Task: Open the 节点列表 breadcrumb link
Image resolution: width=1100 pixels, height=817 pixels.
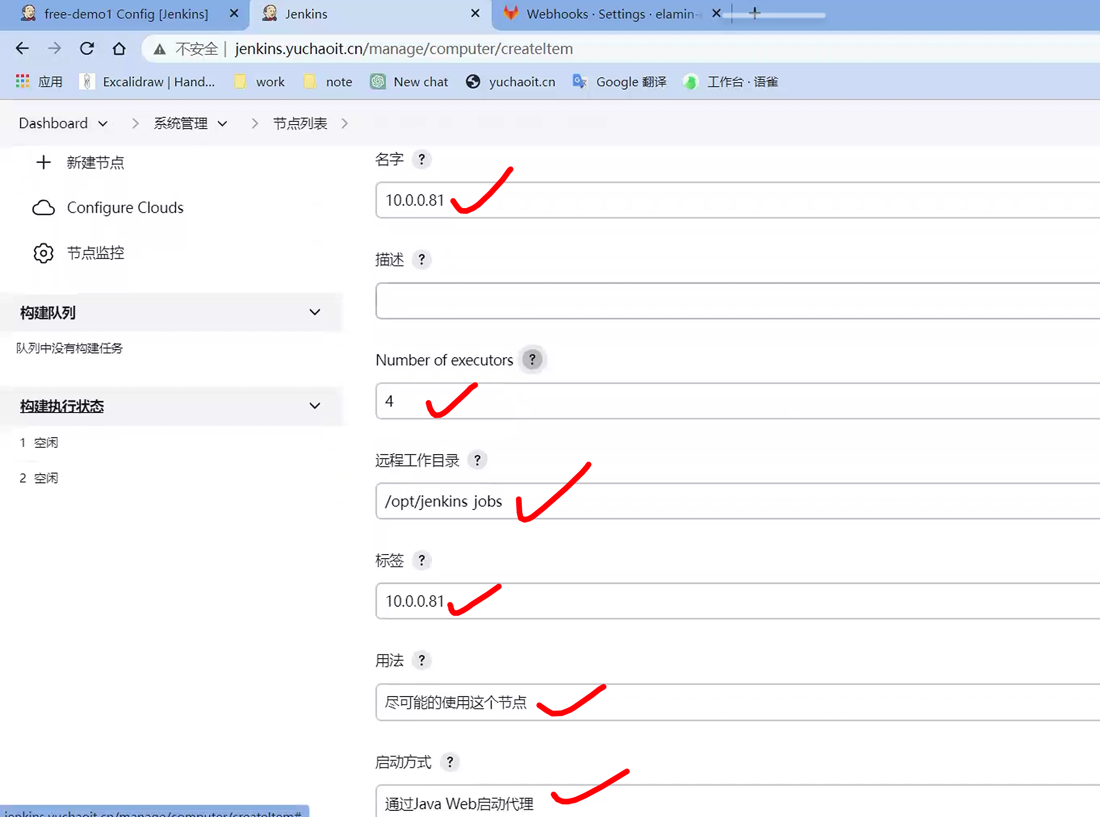Action: point(300,124)
